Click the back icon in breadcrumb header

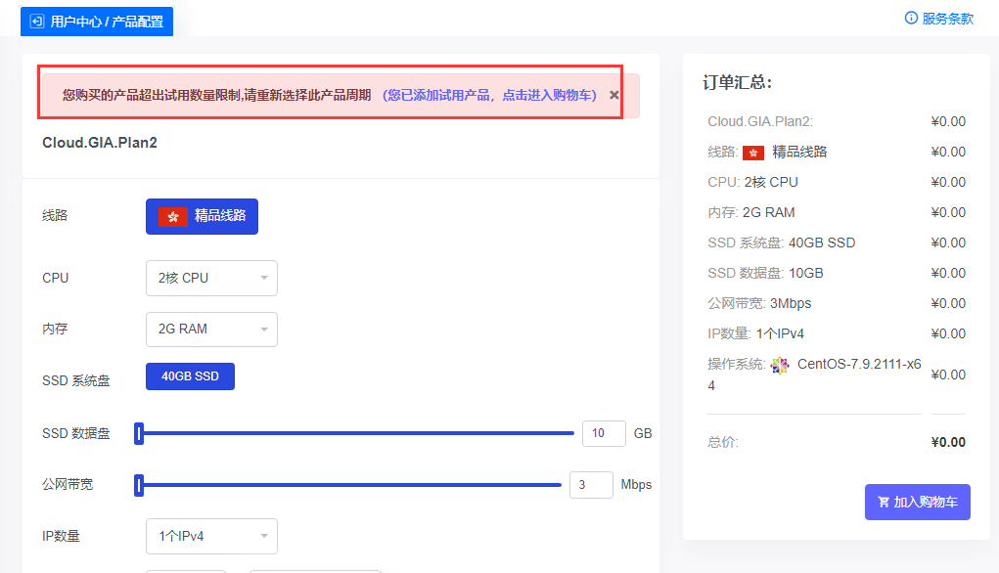click(37, 22)
